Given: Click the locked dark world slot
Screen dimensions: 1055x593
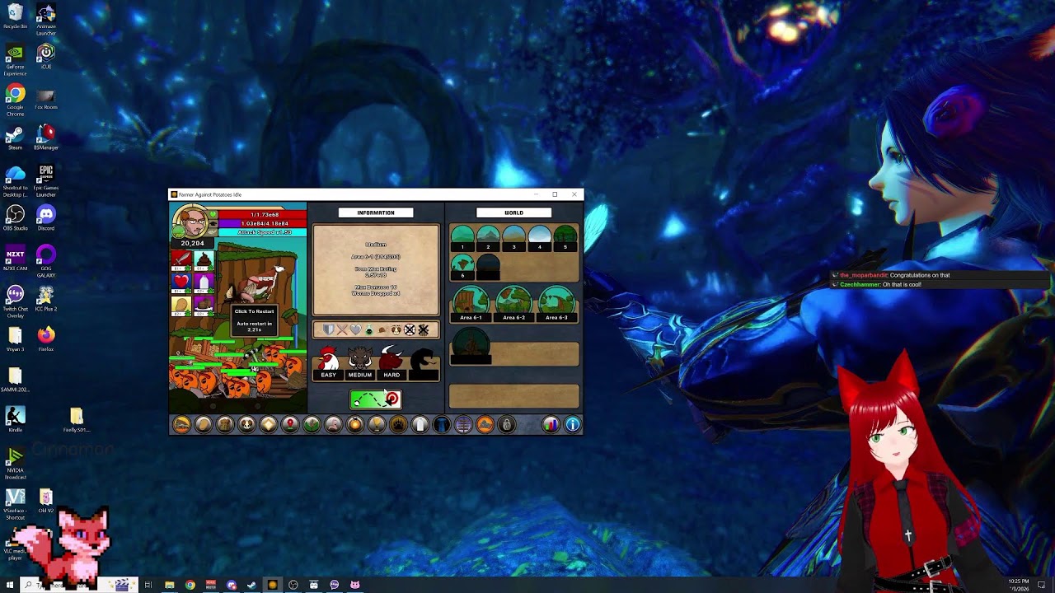Looking at the screenshot, I should (x=488, y=266).
